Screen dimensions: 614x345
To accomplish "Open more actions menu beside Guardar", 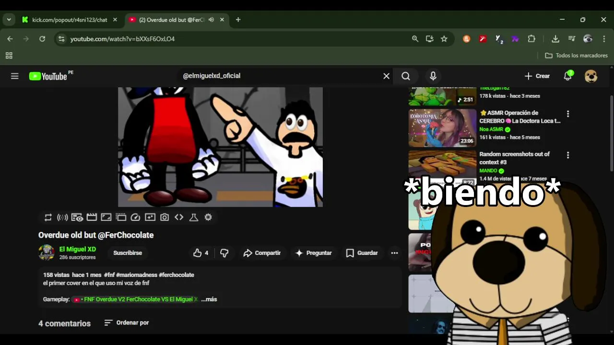I will pos(394,253).
